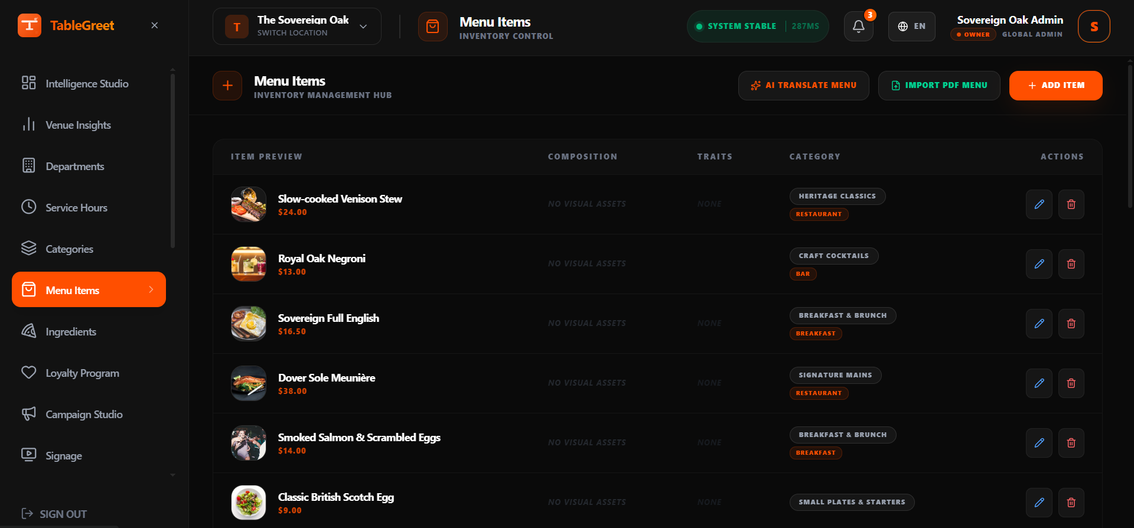Image resolution: width=1134 pixels, height=528 pixels.
Task: Click the shopping bag icon in top bar
Action: pos(433,27)
